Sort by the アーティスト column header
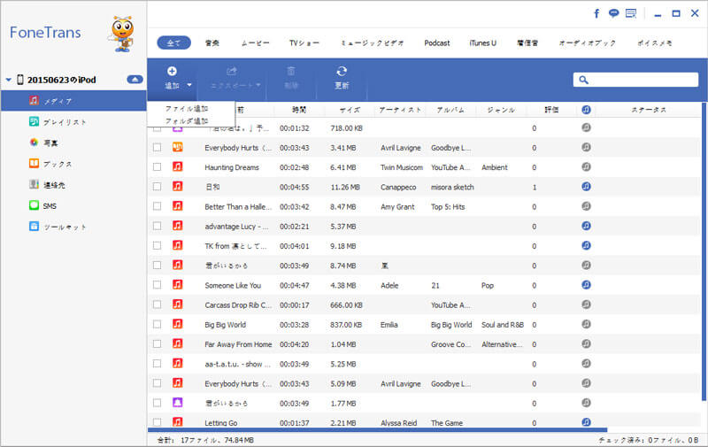Image resolution: width=708 pixels, height=447 pixels. coord(400,110)
